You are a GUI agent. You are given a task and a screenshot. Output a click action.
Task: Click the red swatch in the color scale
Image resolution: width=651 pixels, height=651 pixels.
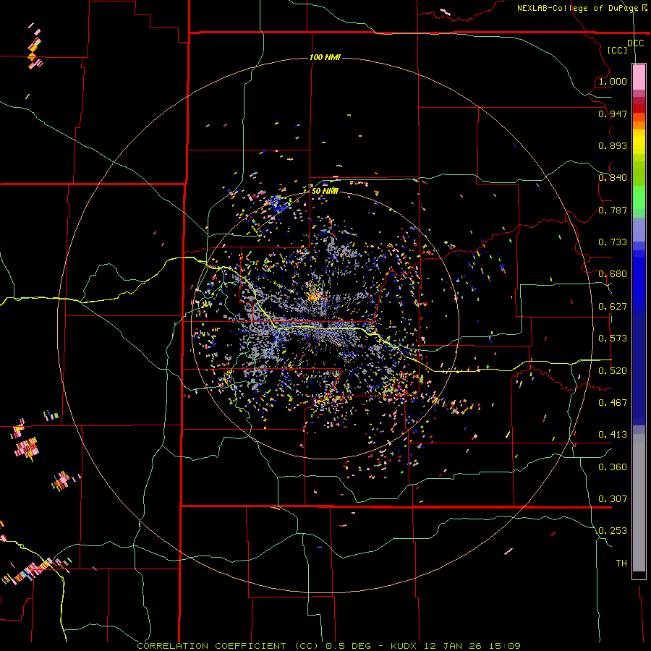(x=639, y=109)
